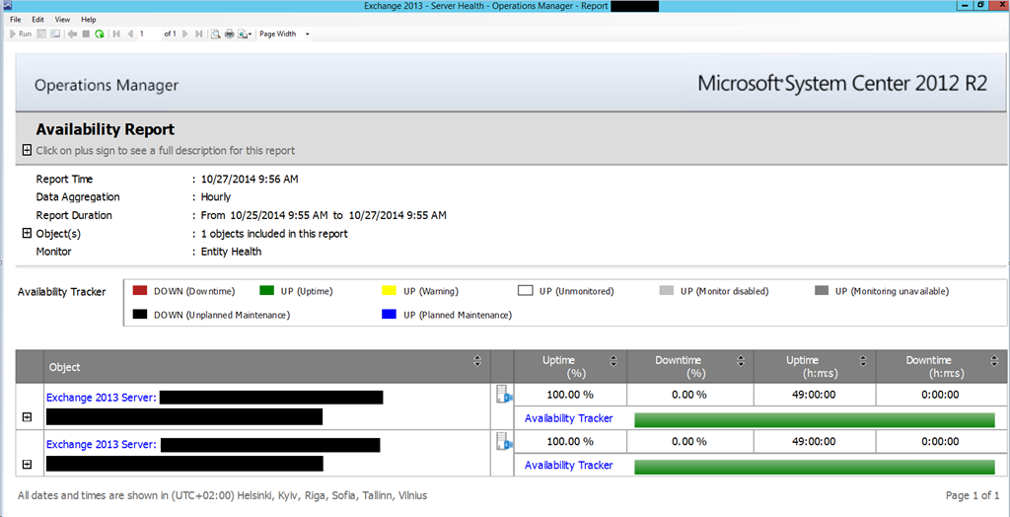Expand the second Exchange 2013 Server row

pyautogui.click(x=27, y=465)
